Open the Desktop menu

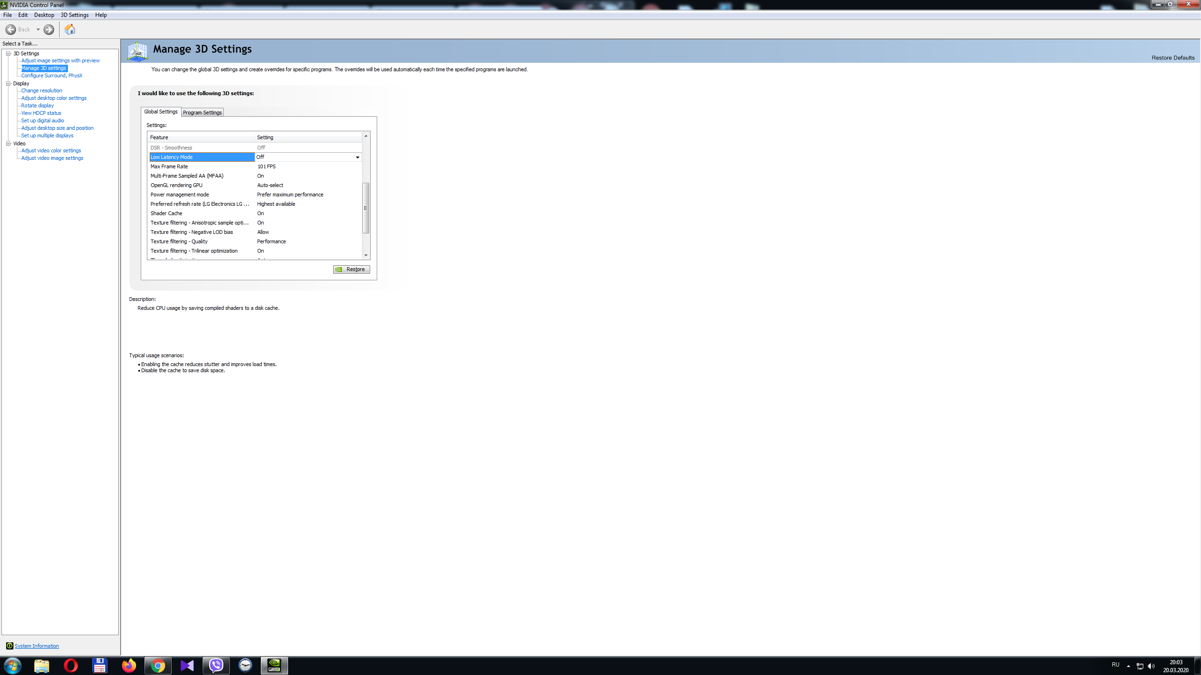[44, 15]
